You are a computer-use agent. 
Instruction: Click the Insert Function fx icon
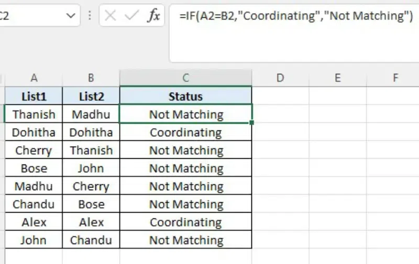pos(153,16)
